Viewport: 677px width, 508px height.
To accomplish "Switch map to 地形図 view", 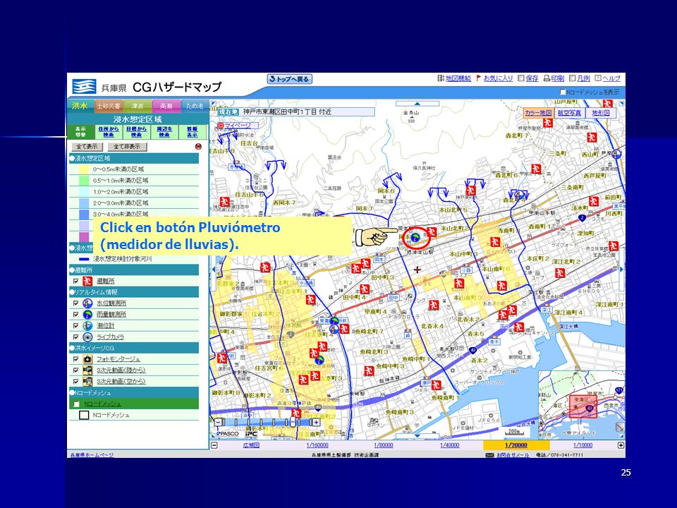I will click(600, 113).
